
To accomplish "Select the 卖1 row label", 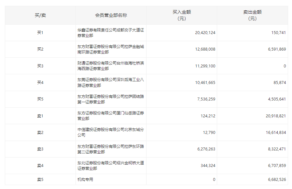I will [40, 116].
